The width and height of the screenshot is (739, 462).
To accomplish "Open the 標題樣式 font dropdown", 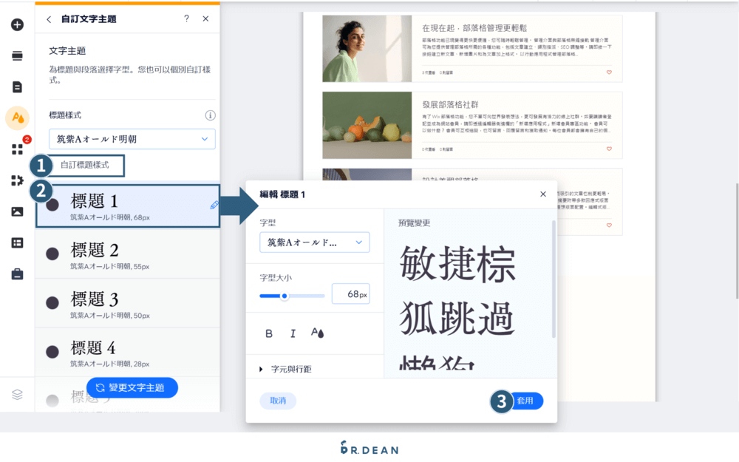I will [x=132, y=139].
